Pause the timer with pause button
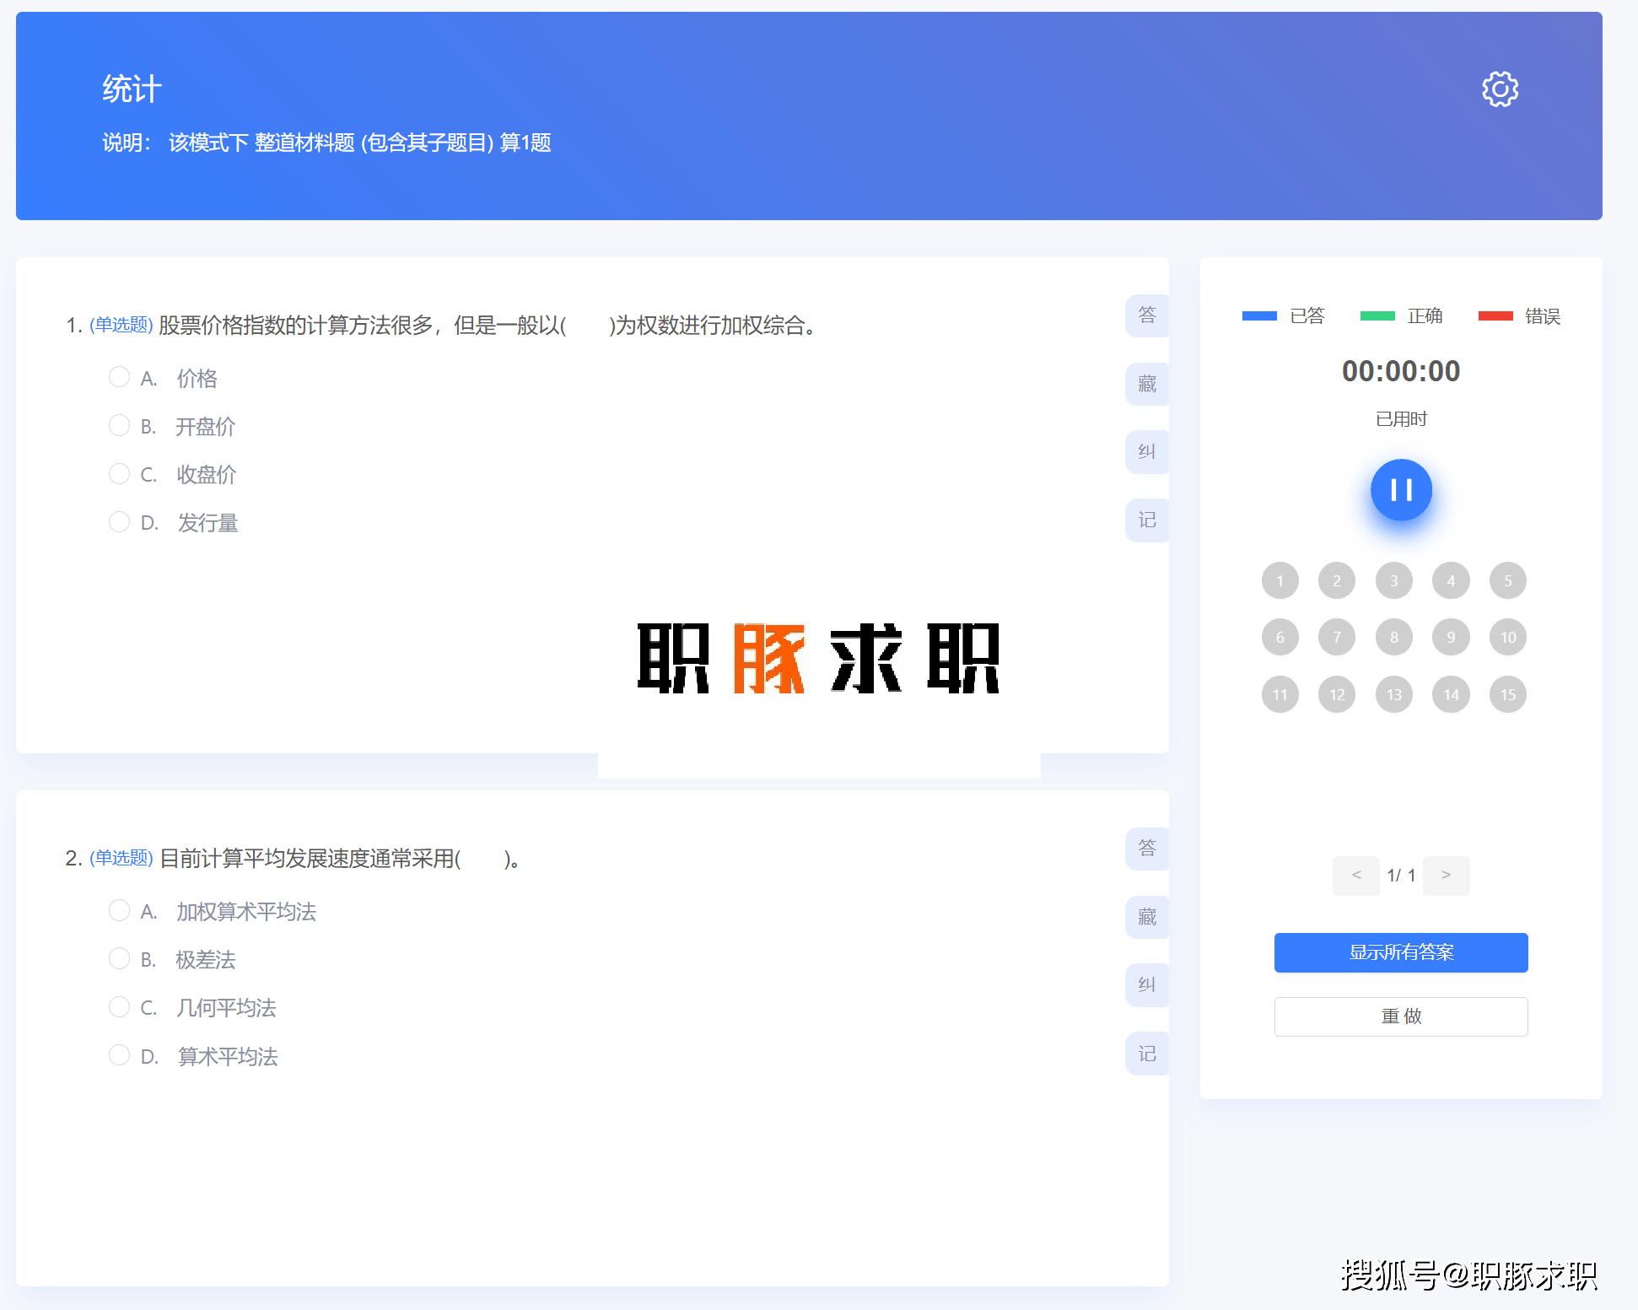Image resolution: width=1638 pixels, height=1310 pixels. click(x=1401, y=490)
